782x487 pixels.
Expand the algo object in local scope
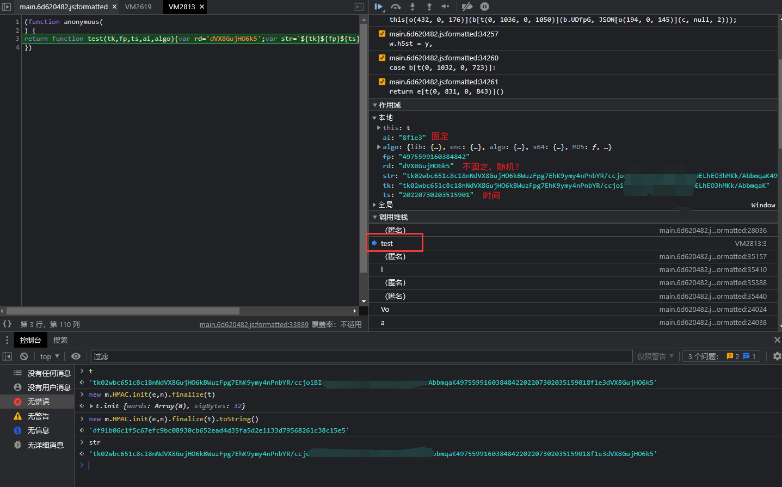(379, 147)
